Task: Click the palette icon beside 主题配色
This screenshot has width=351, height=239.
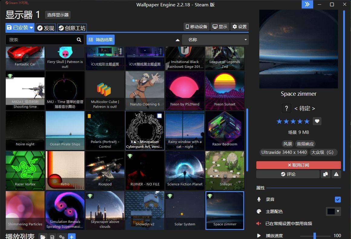Action: [259, 211]
